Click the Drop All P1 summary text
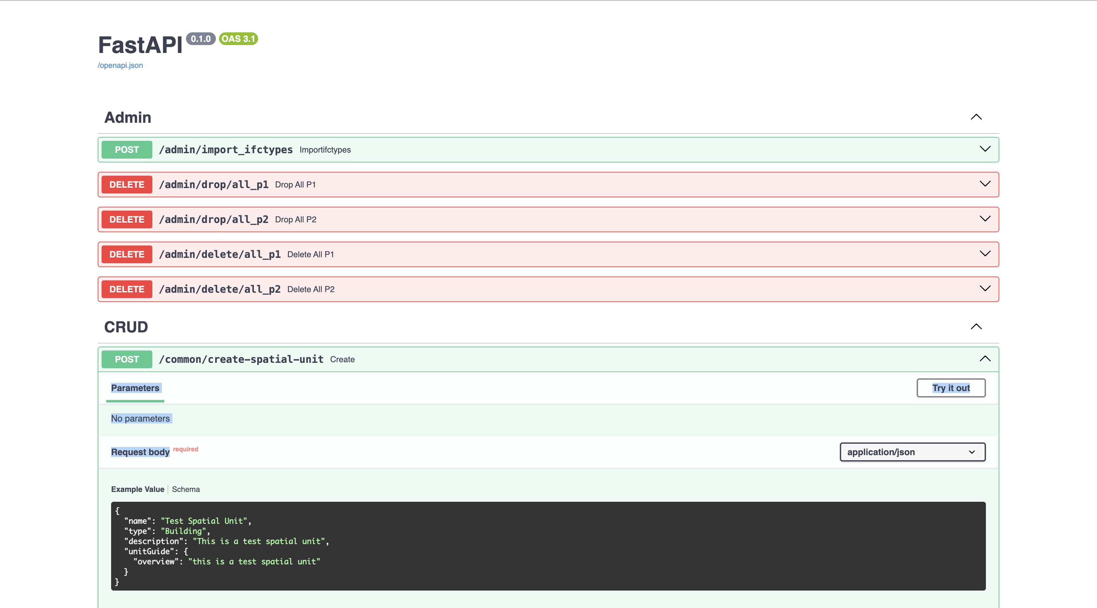Image resolution: width=1097 pixels, height=608 pixels. pos(295,185)
